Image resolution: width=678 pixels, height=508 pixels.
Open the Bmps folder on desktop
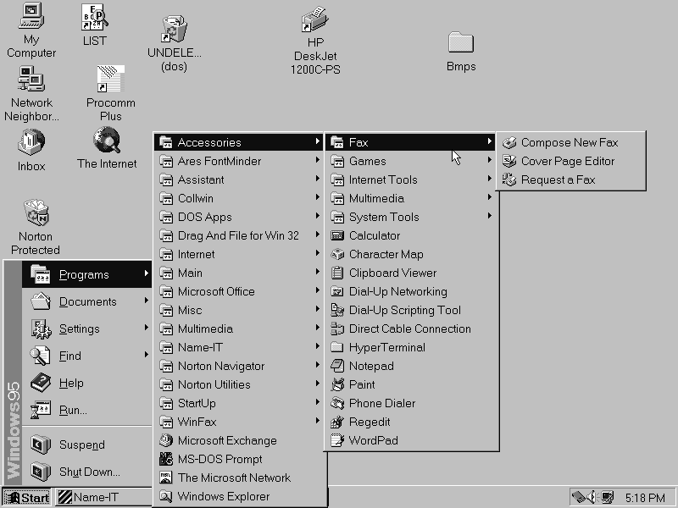[x=460, y=42]
